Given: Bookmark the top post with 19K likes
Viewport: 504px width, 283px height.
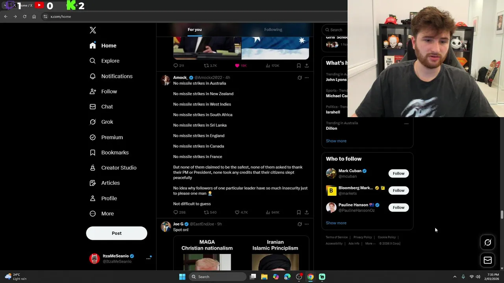Looking at the screenshot, I should point(299,66).
